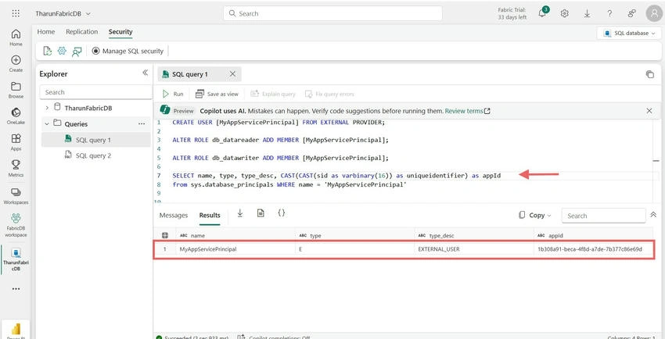Click the file icon in Results toolbar
The width and height of the screenshot is (665, 339).
pyautogui.click(x=261, y=213)
